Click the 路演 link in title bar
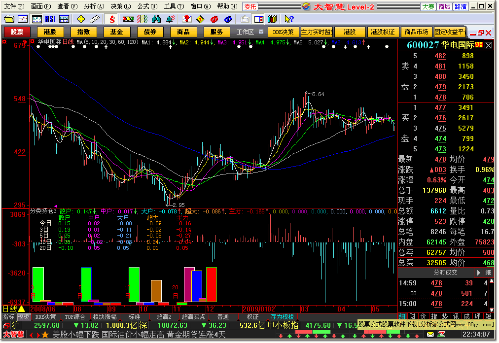Screen dimensions: 499x343 click(x=461, y=7)
